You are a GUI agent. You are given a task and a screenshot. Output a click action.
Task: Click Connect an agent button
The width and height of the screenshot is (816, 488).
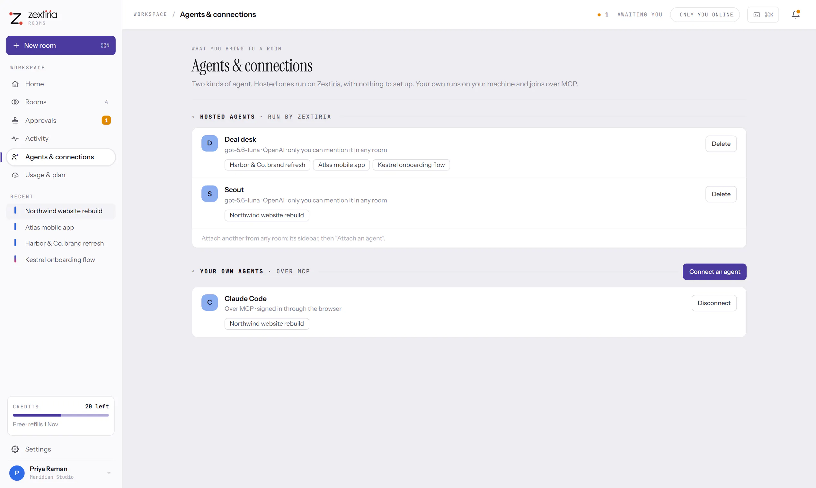click(715, 272)
